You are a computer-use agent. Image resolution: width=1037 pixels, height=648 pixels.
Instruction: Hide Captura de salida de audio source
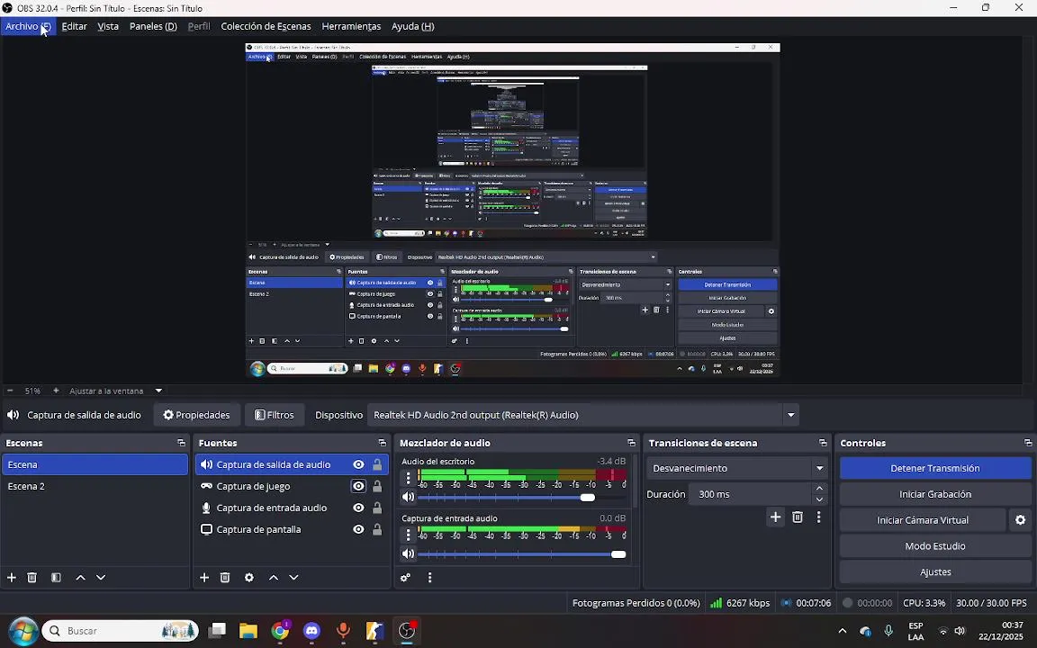pos(358,464)
